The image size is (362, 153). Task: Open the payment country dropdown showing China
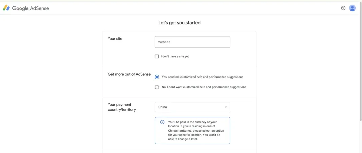tap(192, 107)
